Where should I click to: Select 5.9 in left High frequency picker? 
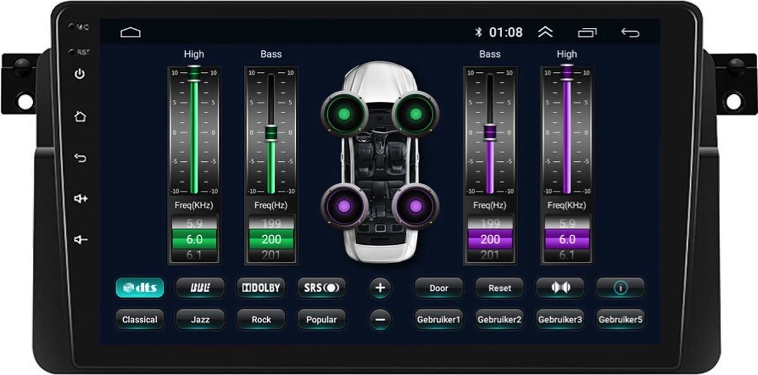(x=194, y=223)
